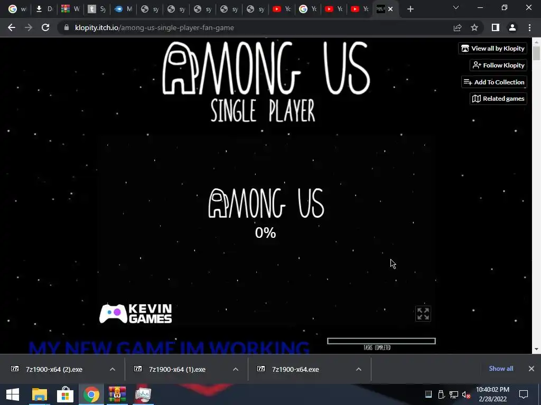This screenshot has width=541, height=405.
Task: Open the tab search dropdown arrow
Action: (456, 7)
